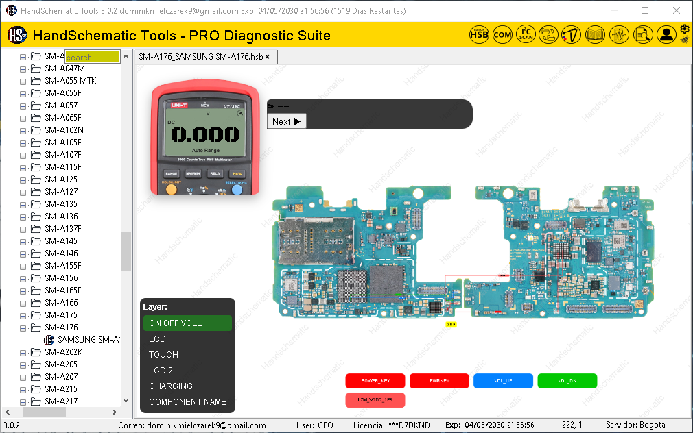Select the SM-A166 folder label
Viewport: 693px width, 433px height.
[x=61, y=303]
